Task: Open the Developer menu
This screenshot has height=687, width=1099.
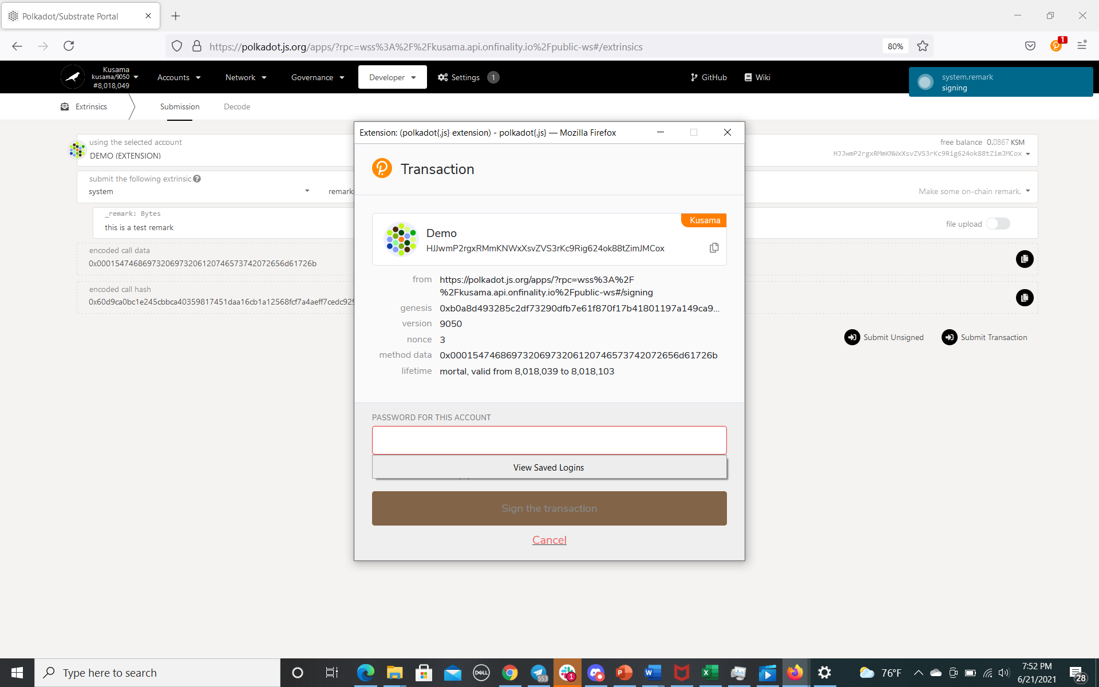Action: [392, 77]
